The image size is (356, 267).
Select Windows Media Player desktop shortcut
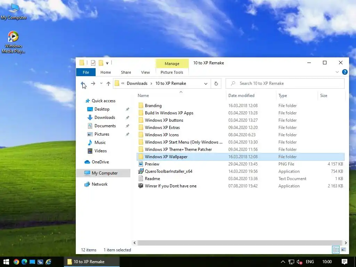point(14,42)
